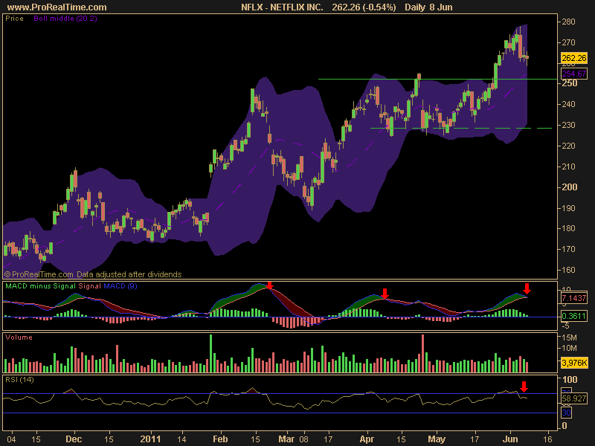Click the Jun label on date axis

pyautogui.click(x=510, y=439)
